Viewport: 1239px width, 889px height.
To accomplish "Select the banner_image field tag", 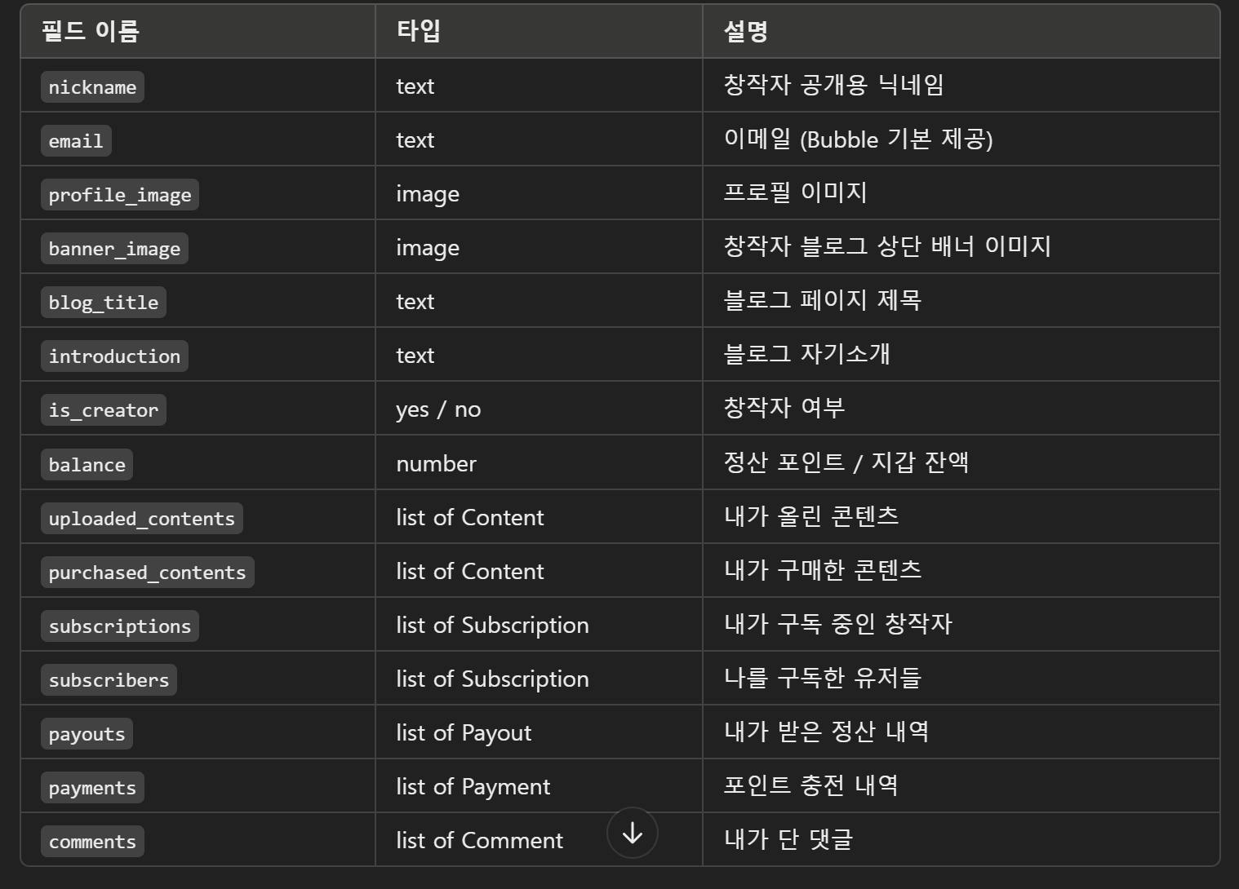I will coord(114,249).
